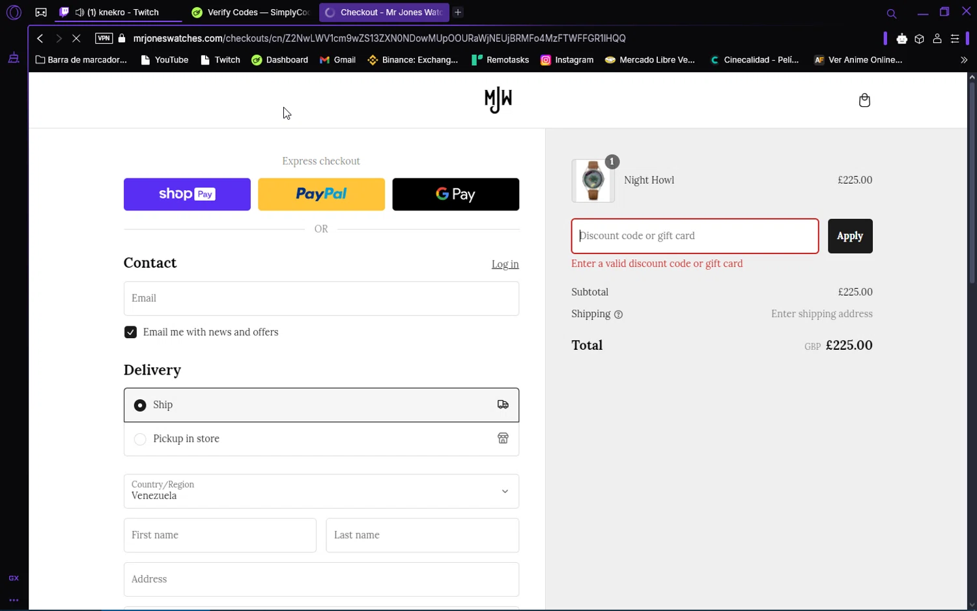Click the profile person icon in toolbar

(x=937, y=39)
